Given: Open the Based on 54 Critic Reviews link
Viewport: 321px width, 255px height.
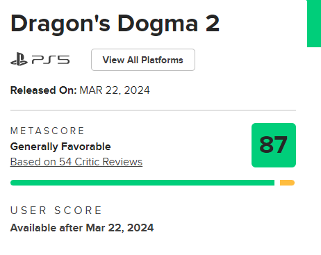Looking at the screenshot, I should pos(76,162).
